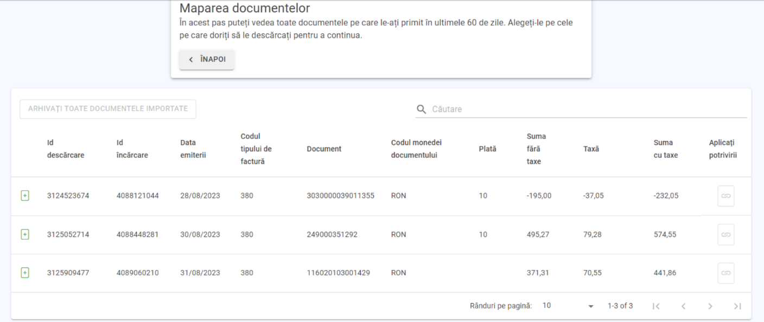Click link icon for document 249000351292
764x322 pixels.
click(726, 235)
